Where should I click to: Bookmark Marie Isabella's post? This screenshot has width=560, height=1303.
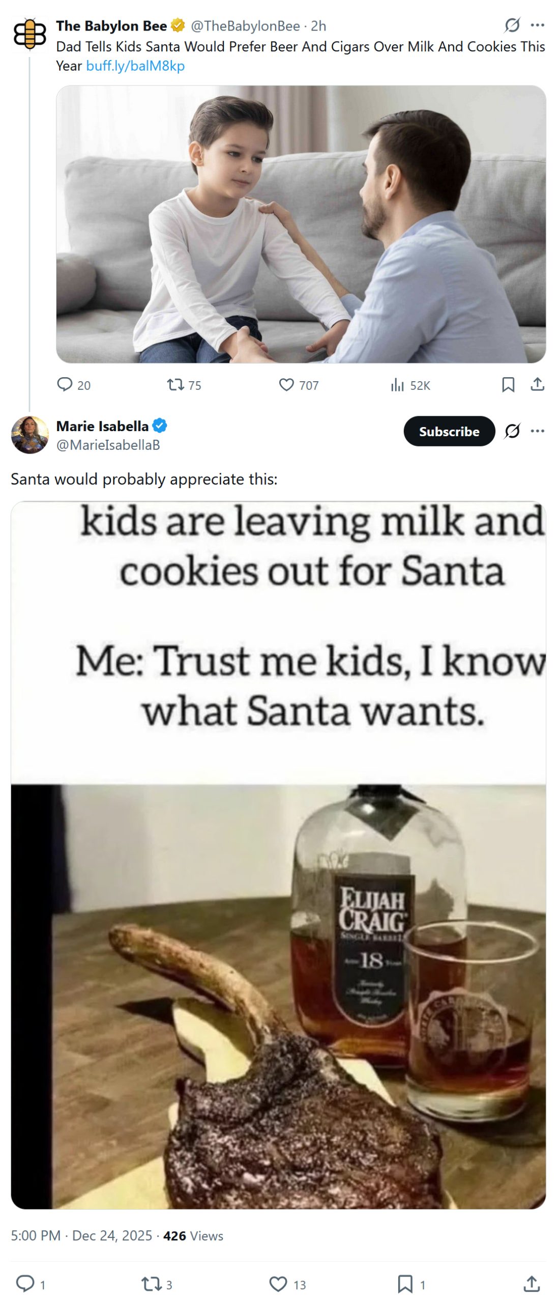coord(404,1284)
